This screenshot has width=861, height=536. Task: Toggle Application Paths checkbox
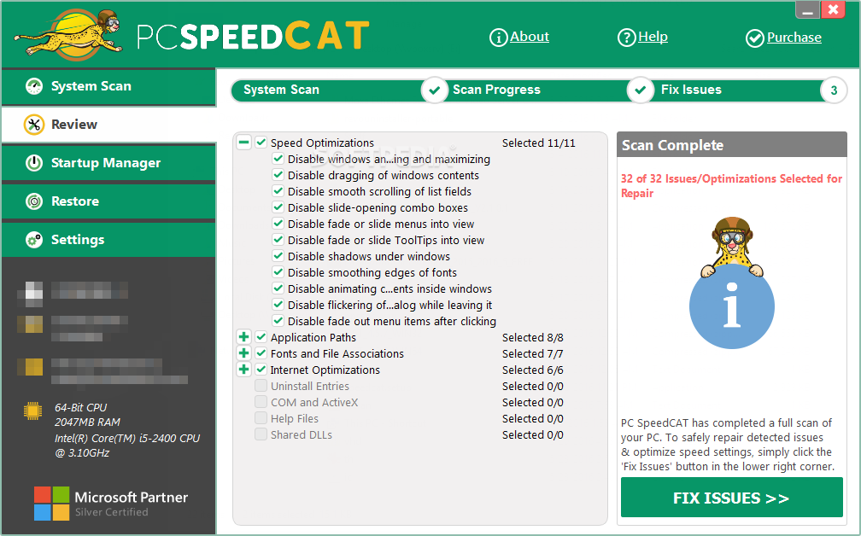click(261, 337)
